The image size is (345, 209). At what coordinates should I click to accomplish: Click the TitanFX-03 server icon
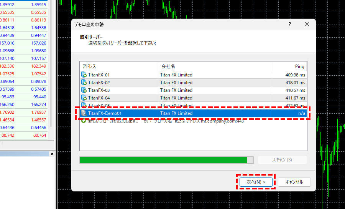(x=84, y=90)
